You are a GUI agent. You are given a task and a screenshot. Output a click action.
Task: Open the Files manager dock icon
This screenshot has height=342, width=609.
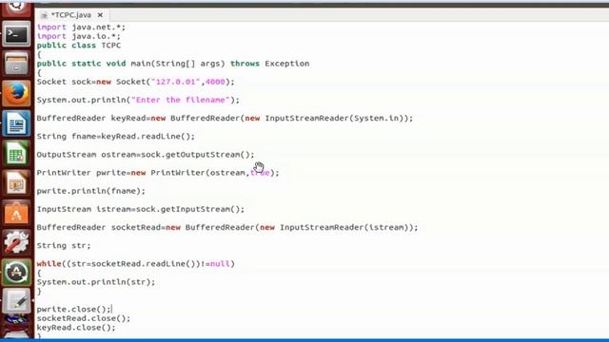coord(16,64)
